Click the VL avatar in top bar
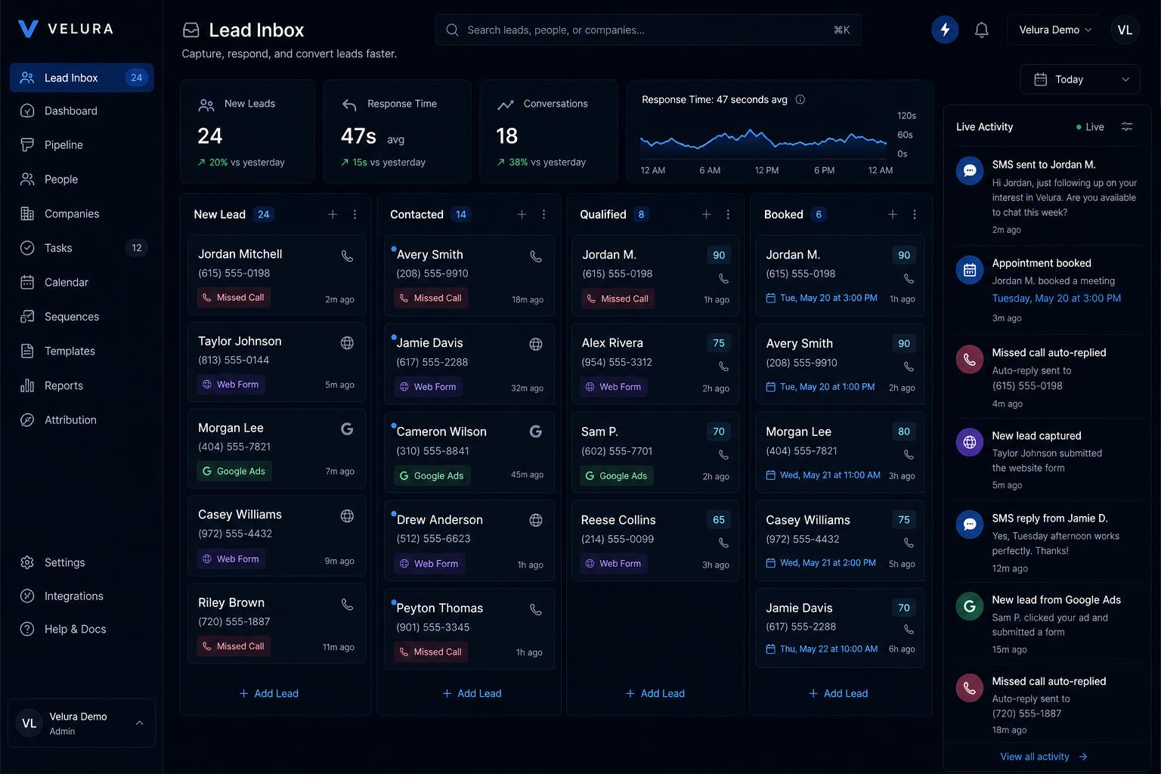 [1125, 29]
